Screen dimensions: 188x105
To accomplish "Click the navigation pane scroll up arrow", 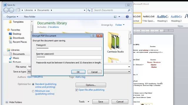I will point(32,22).
